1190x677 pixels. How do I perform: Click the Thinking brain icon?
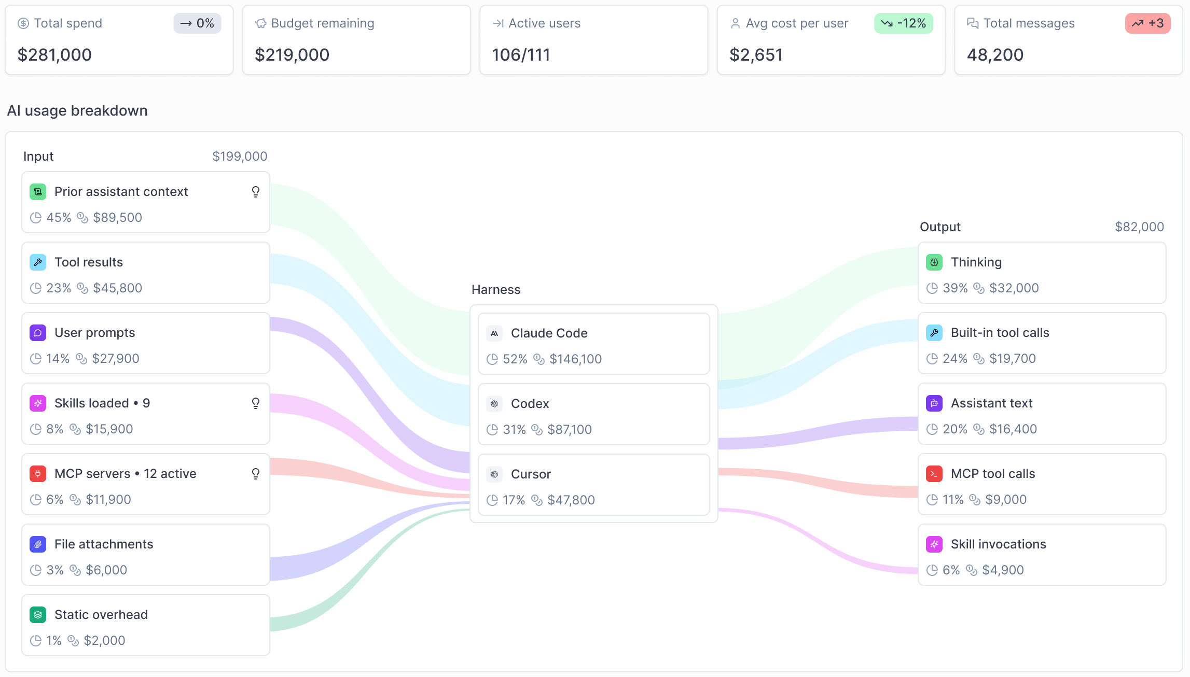click(x=934, y=262)
